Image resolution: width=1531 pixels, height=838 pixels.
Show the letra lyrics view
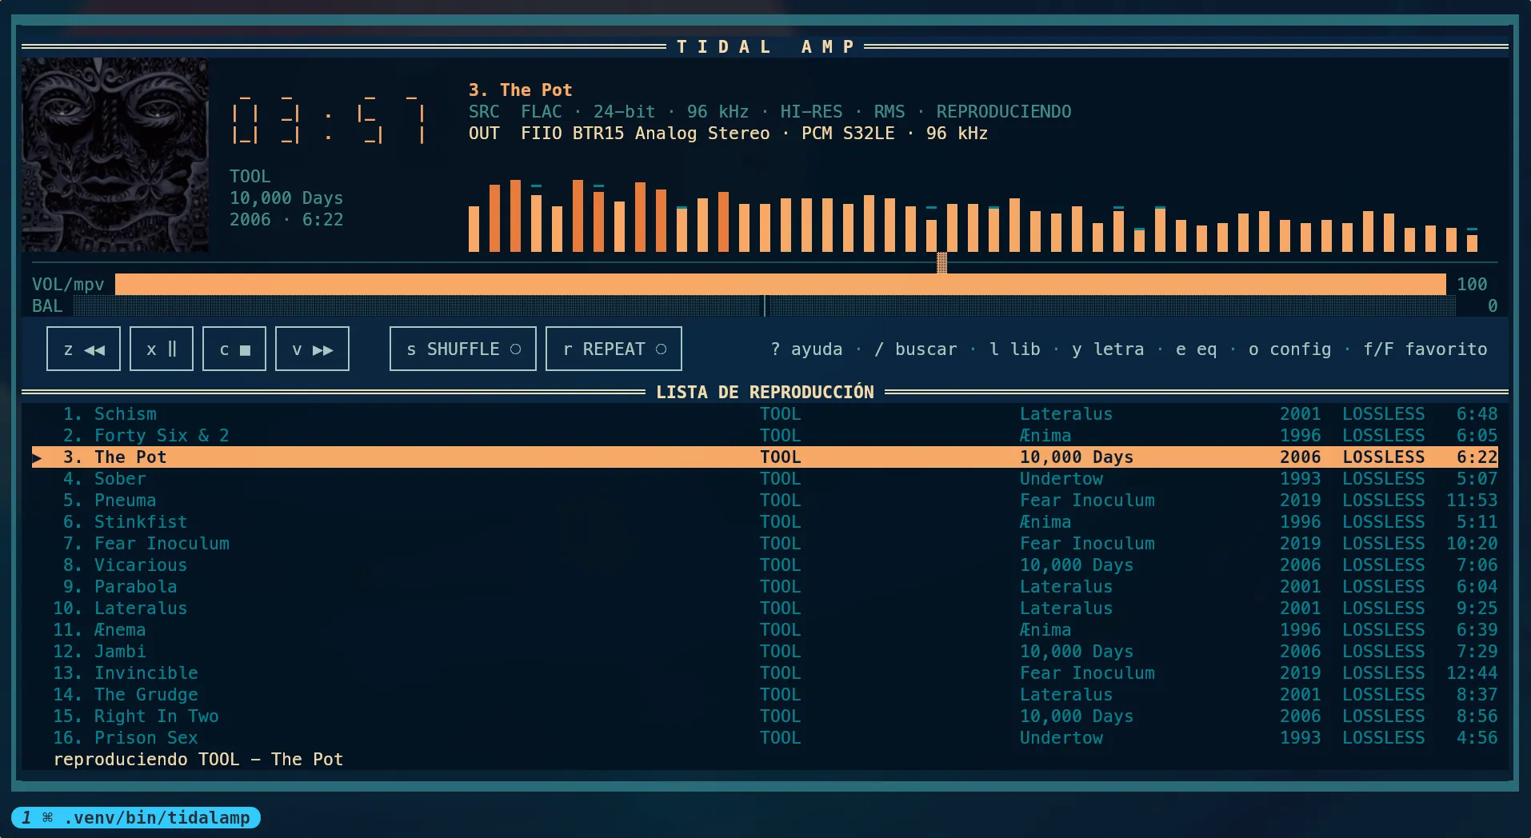click(1108, 349)
